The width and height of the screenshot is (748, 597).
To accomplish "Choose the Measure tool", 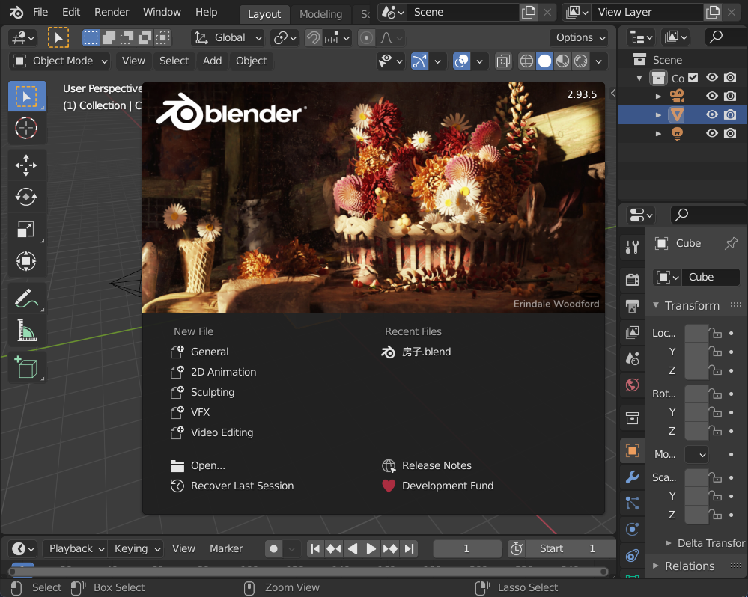I will (27, 330).
